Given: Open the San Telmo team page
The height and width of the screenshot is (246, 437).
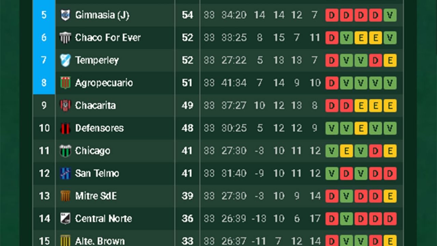Looking at the screenshot, I should (97, 173).
